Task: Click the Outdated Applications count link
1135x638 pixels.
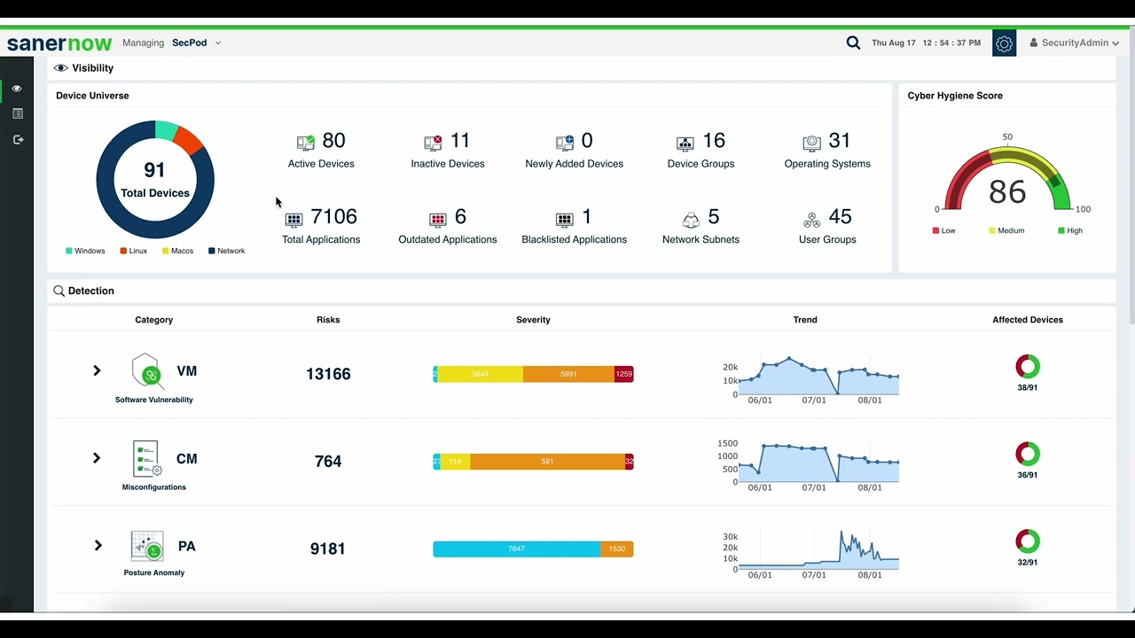Action: click(x=460, y=217)
